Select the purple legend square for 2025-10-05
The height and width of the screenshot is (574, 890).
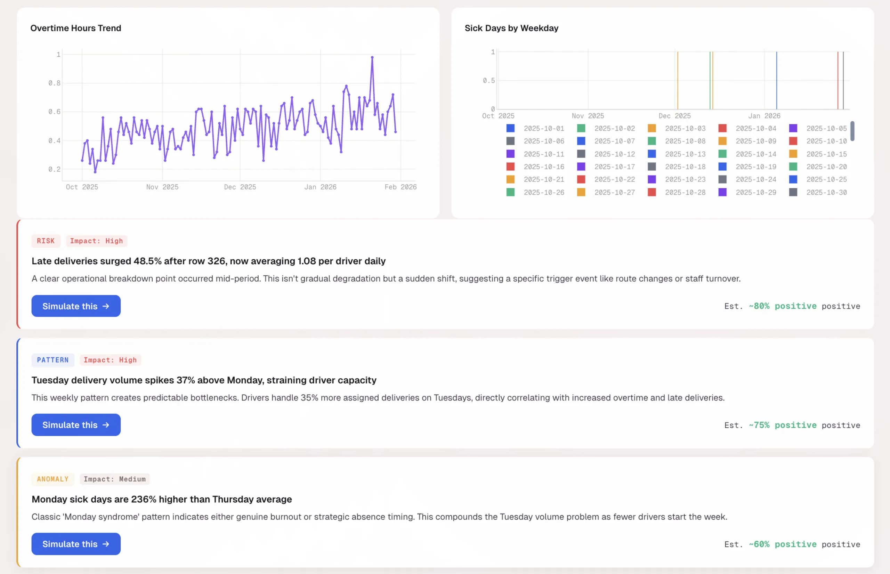pos(793,128)
